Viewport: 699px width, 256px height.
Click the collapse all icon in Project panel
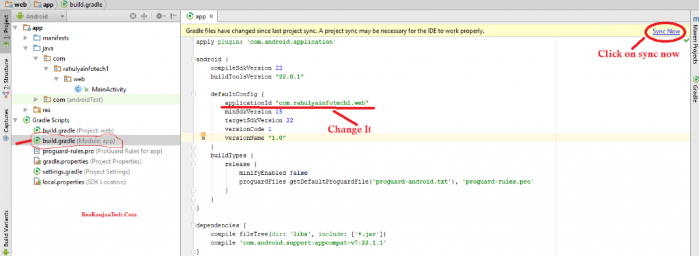pos(144,16)
